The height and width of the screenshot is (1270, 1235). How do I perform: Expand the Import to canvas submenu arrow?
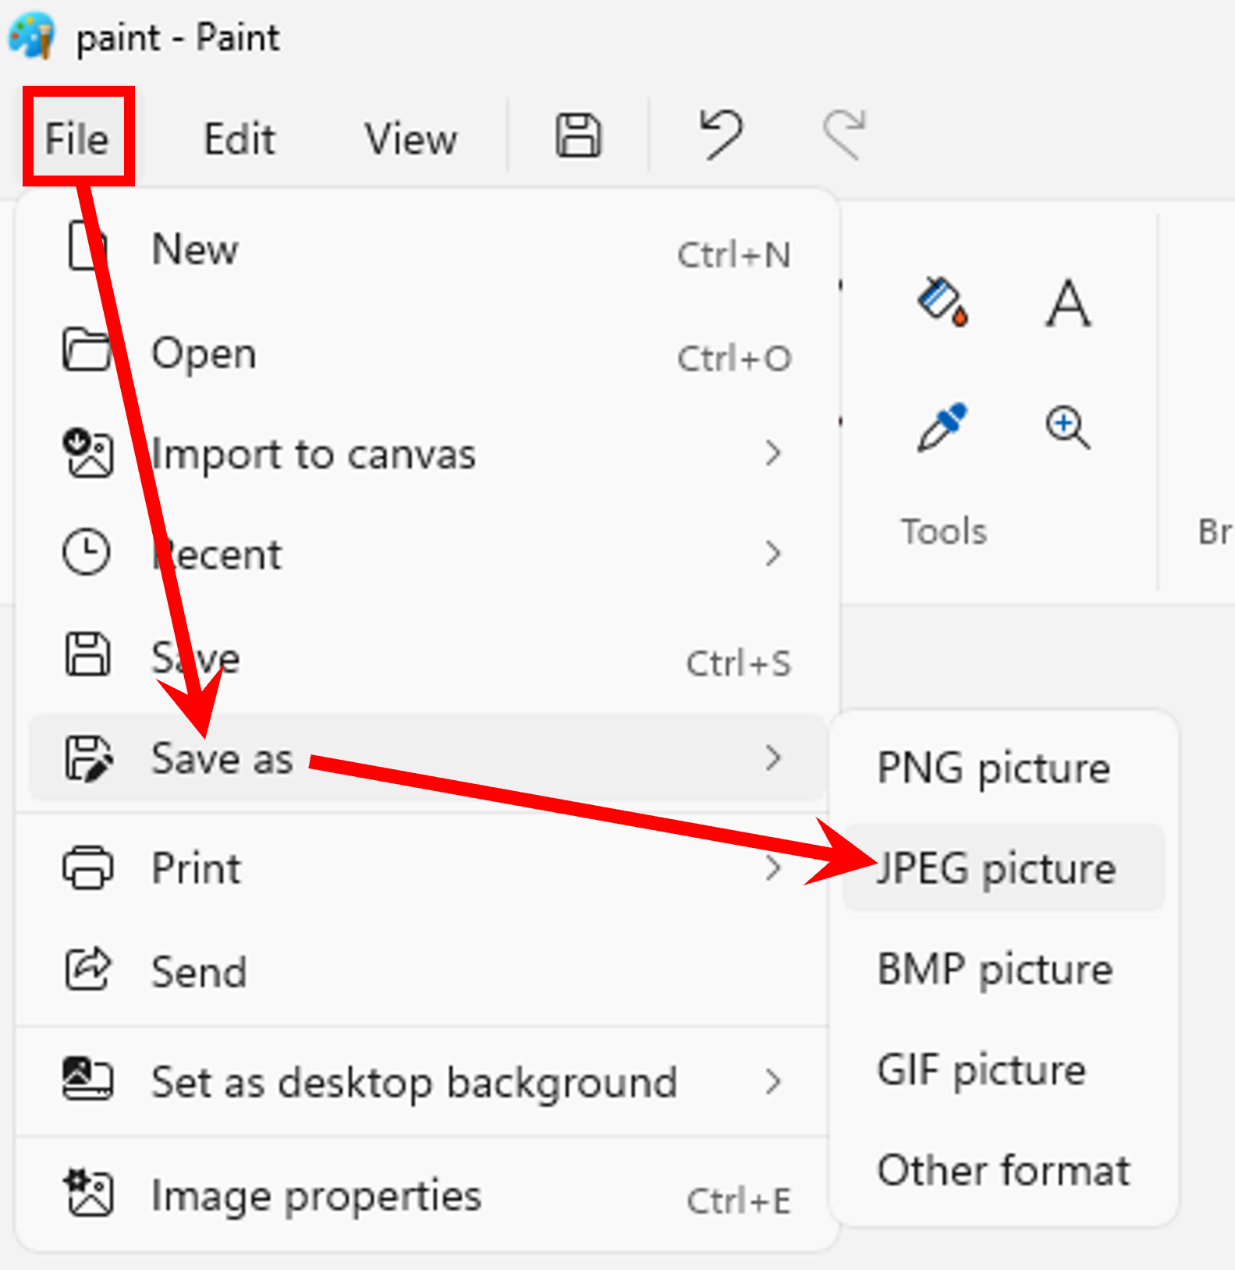(x=773, y=452)
